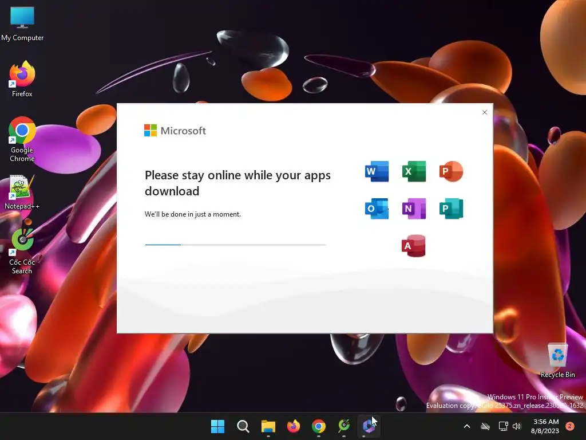
Task: Close the Office download dialog
Action: tap(485, 112)
